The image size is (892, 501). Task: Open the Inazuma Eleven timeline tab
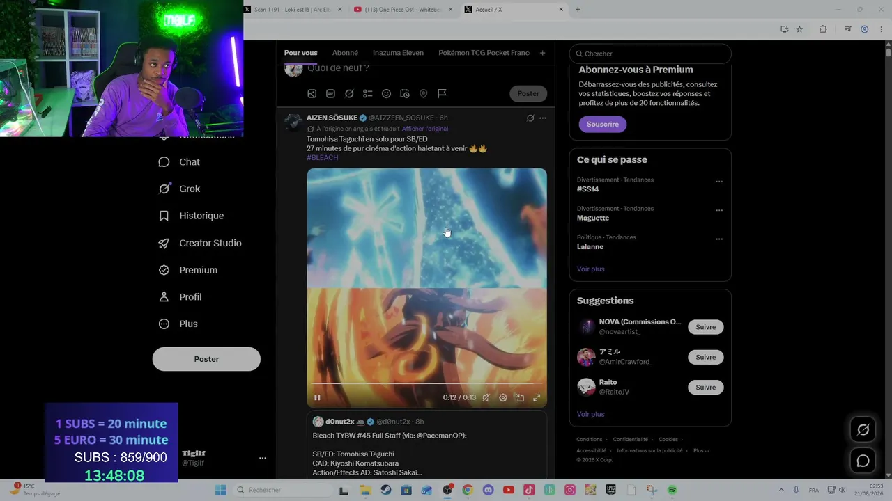click(x=398, y=53)
